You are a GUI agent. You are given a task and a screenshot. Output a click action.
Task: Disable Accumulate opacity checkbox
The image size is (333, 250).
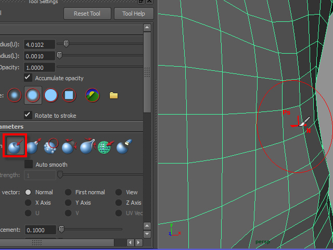click(29, 78)
